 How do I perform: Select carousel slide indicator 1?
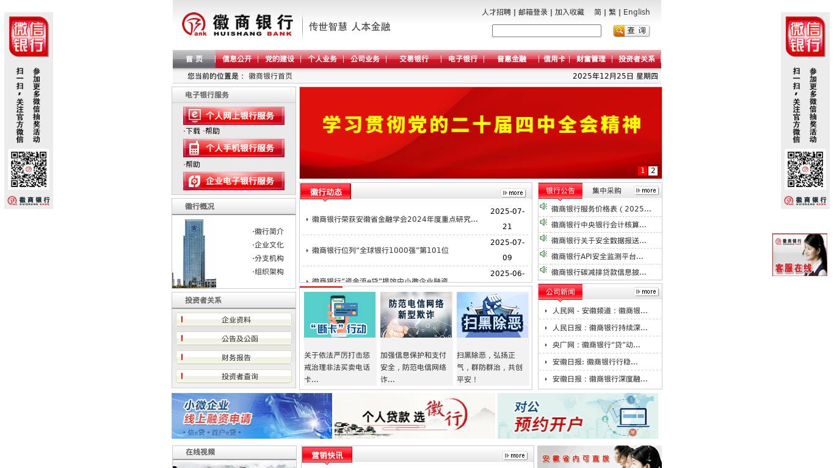pyautogui.click(x=642, y=171)
